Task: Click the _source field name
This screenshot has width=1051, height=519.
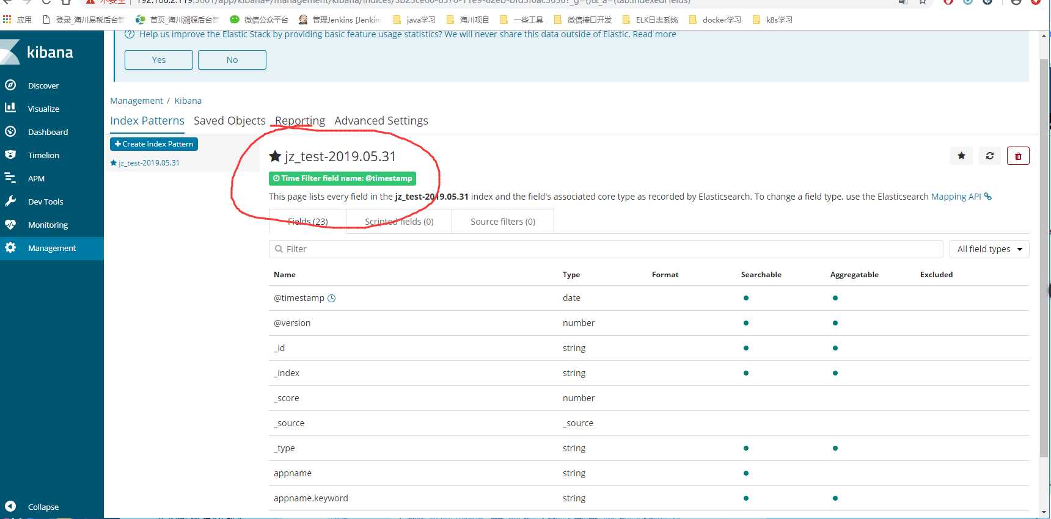Action: point(289,423)
